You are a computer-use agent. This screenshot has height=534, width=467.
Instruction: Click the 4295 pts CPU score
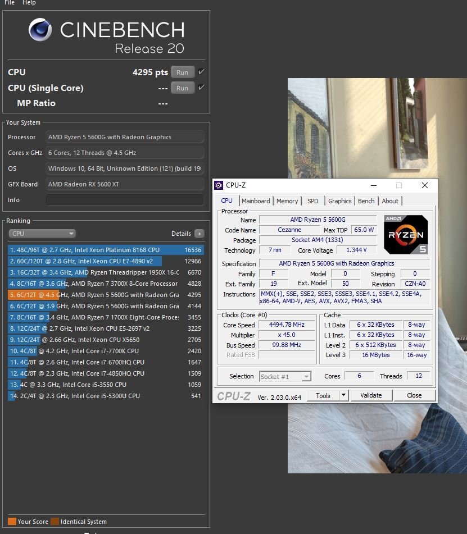pos(150,72)
